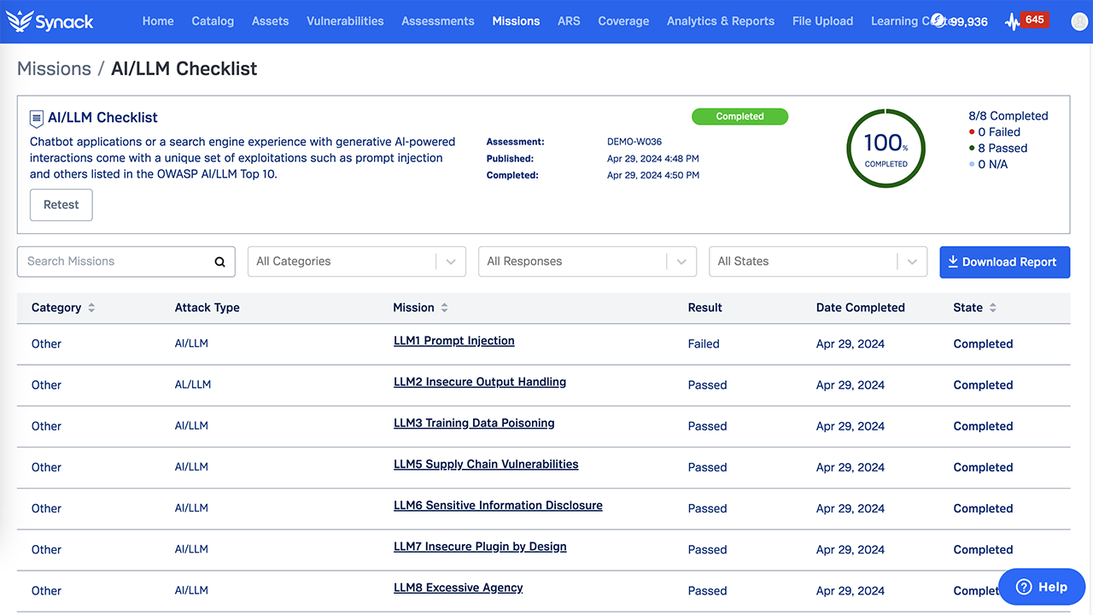Click the Synack logo icon

coord(19,20)
